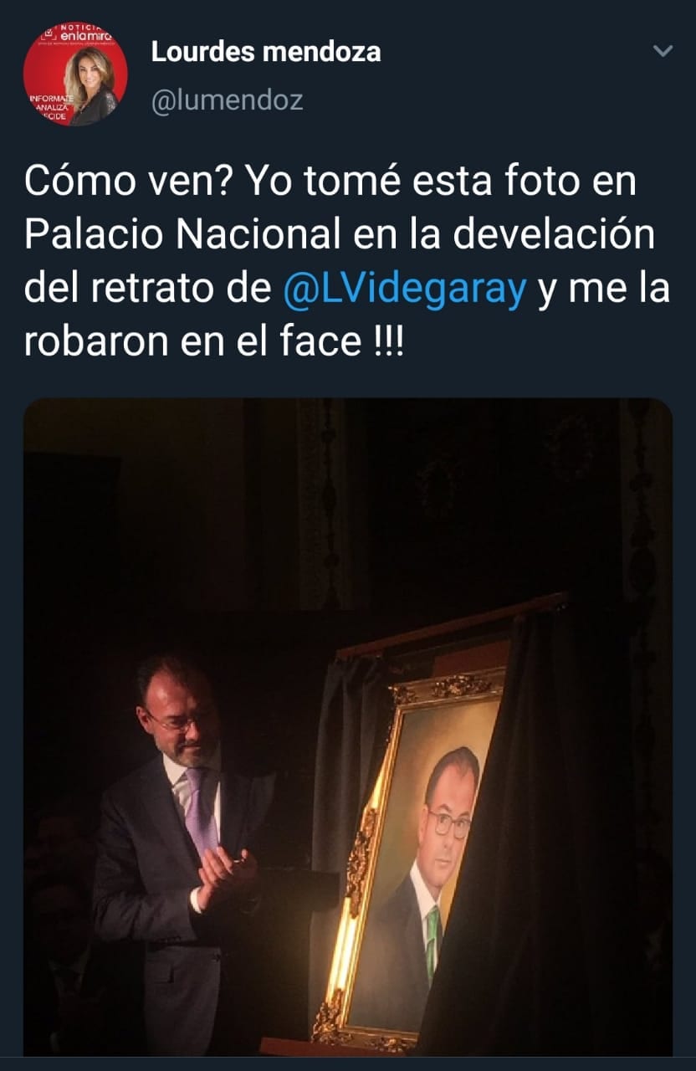Open the @lumendoz handle
The height and width of the screenshot is (1071, 696).
(x=227, y=100)
